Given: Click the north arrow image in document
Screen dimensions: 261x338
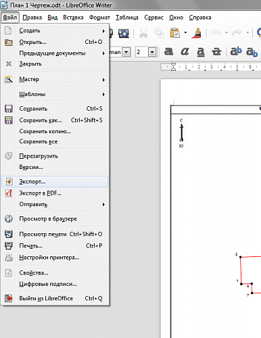Looking at the screenshot, I should click(x=181, y=133).
